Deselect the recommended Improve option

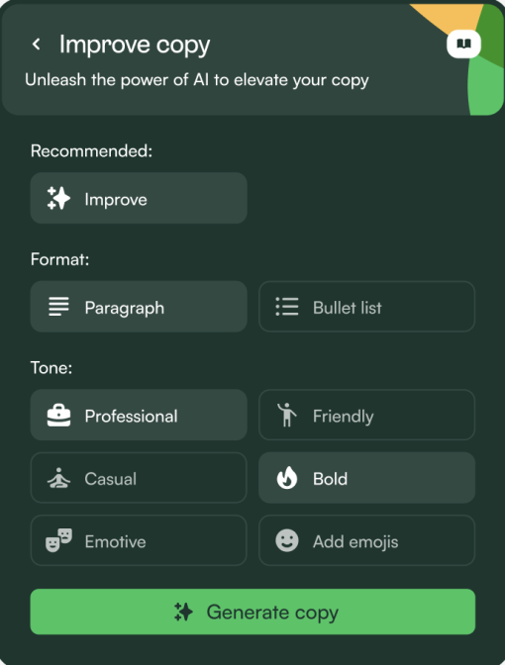tap(139, 198)
